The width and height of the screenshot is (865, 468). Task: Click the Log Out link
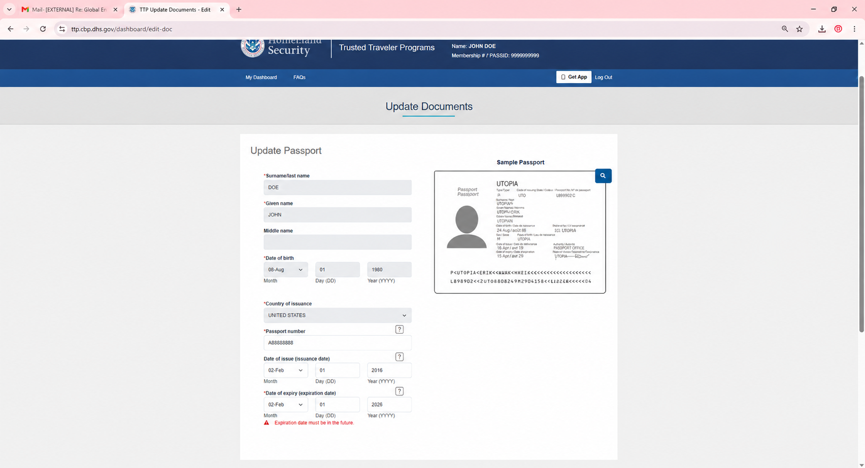point(604,78)
